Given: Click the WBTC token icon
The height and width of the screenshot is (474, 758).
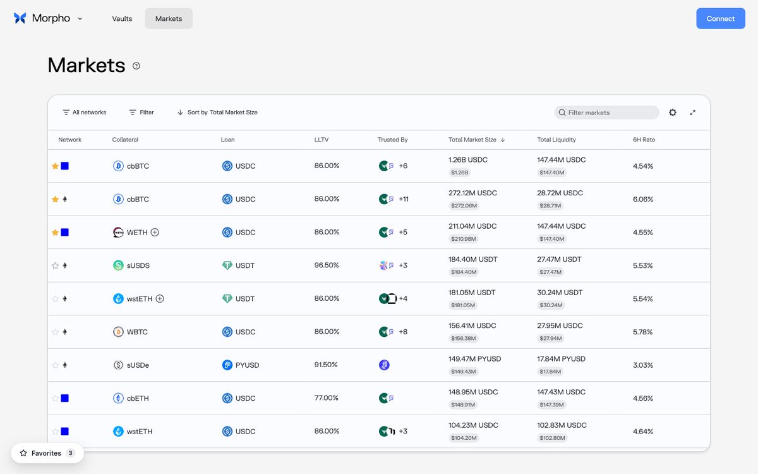Looking at the screenshot, I should coord(118,332).
